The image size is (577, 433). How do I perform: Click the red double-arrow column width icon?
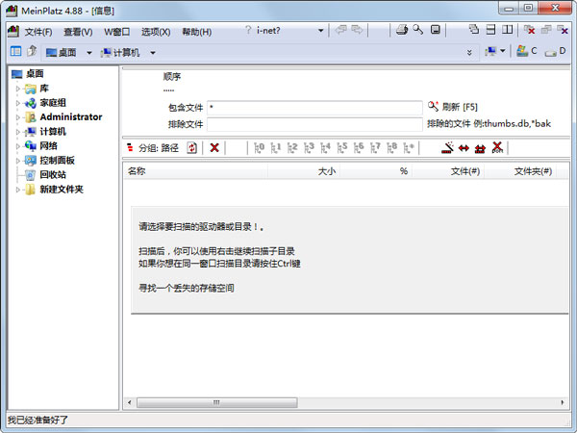(464, 148)
